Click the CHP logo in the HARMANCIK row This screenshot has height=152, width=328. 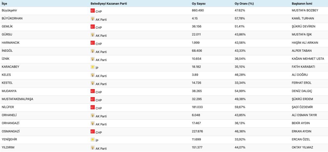click(93, 43)
